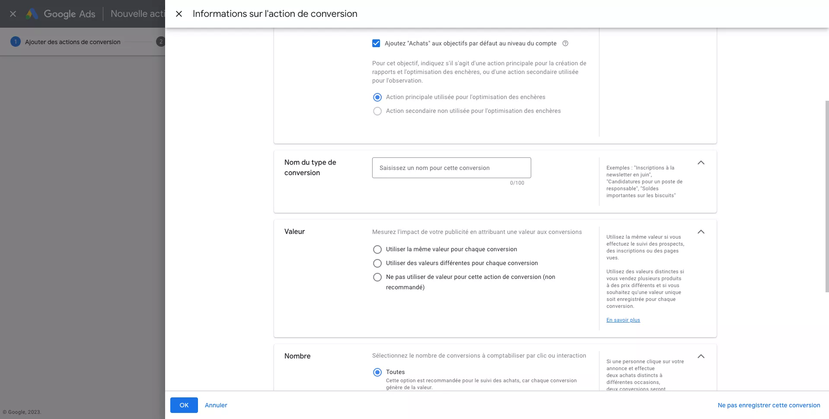
Task: Click 'Ne pas enregistrer cette conversion'
Action: tap(769, 405)
